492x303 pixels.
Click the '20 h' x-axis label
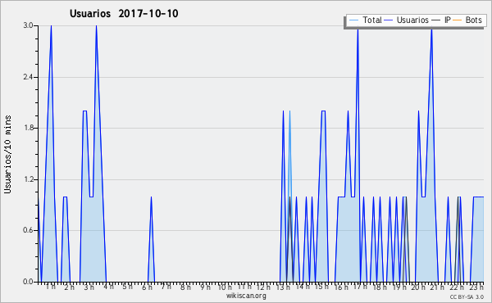coord(418,287)
